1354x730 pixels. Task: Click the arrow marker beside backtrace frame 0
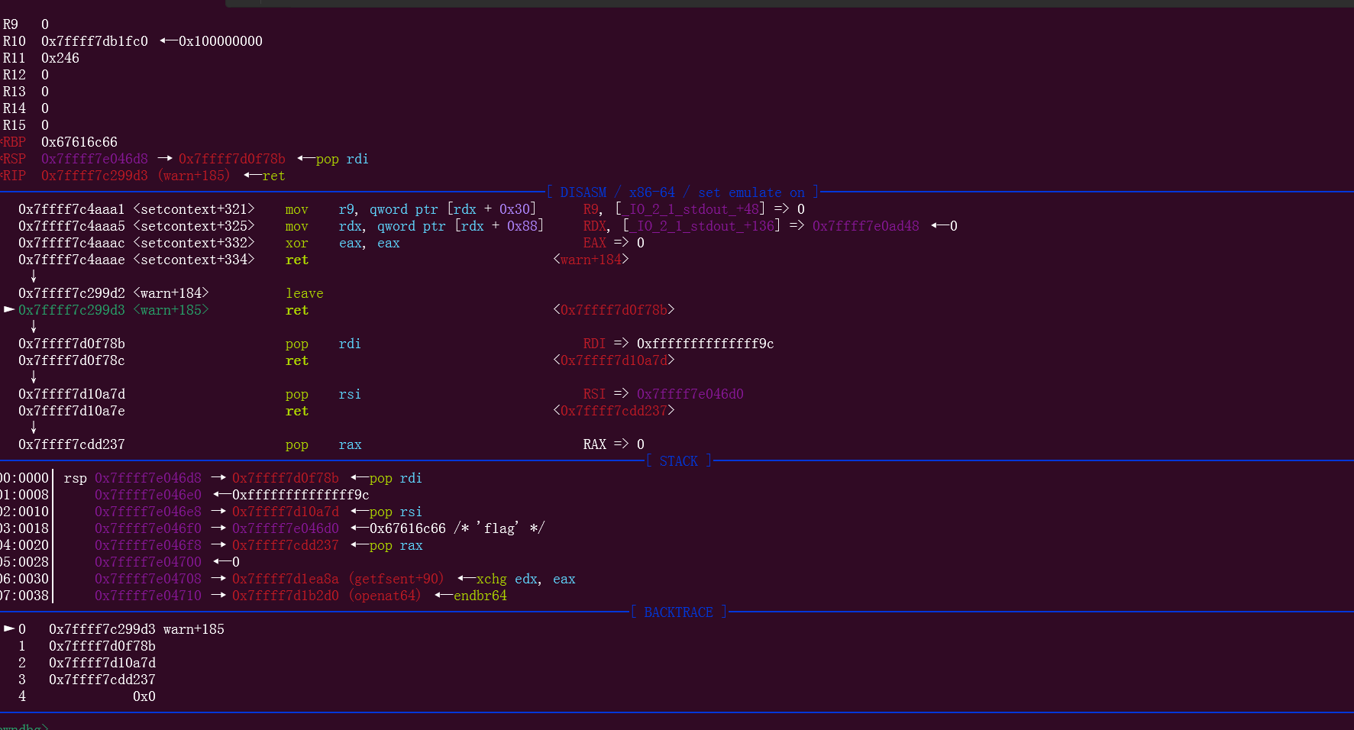click(x=9, y=628)
